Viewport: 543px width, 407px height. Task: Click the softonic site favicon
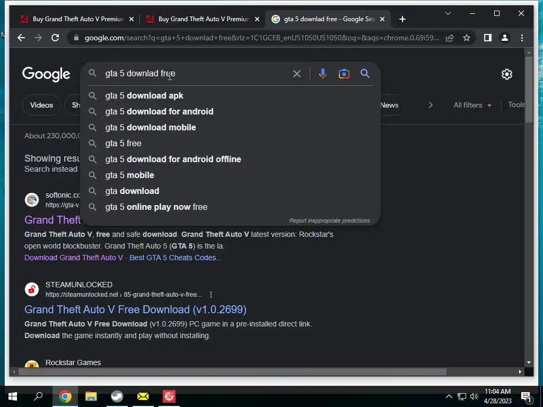[31, 200]
